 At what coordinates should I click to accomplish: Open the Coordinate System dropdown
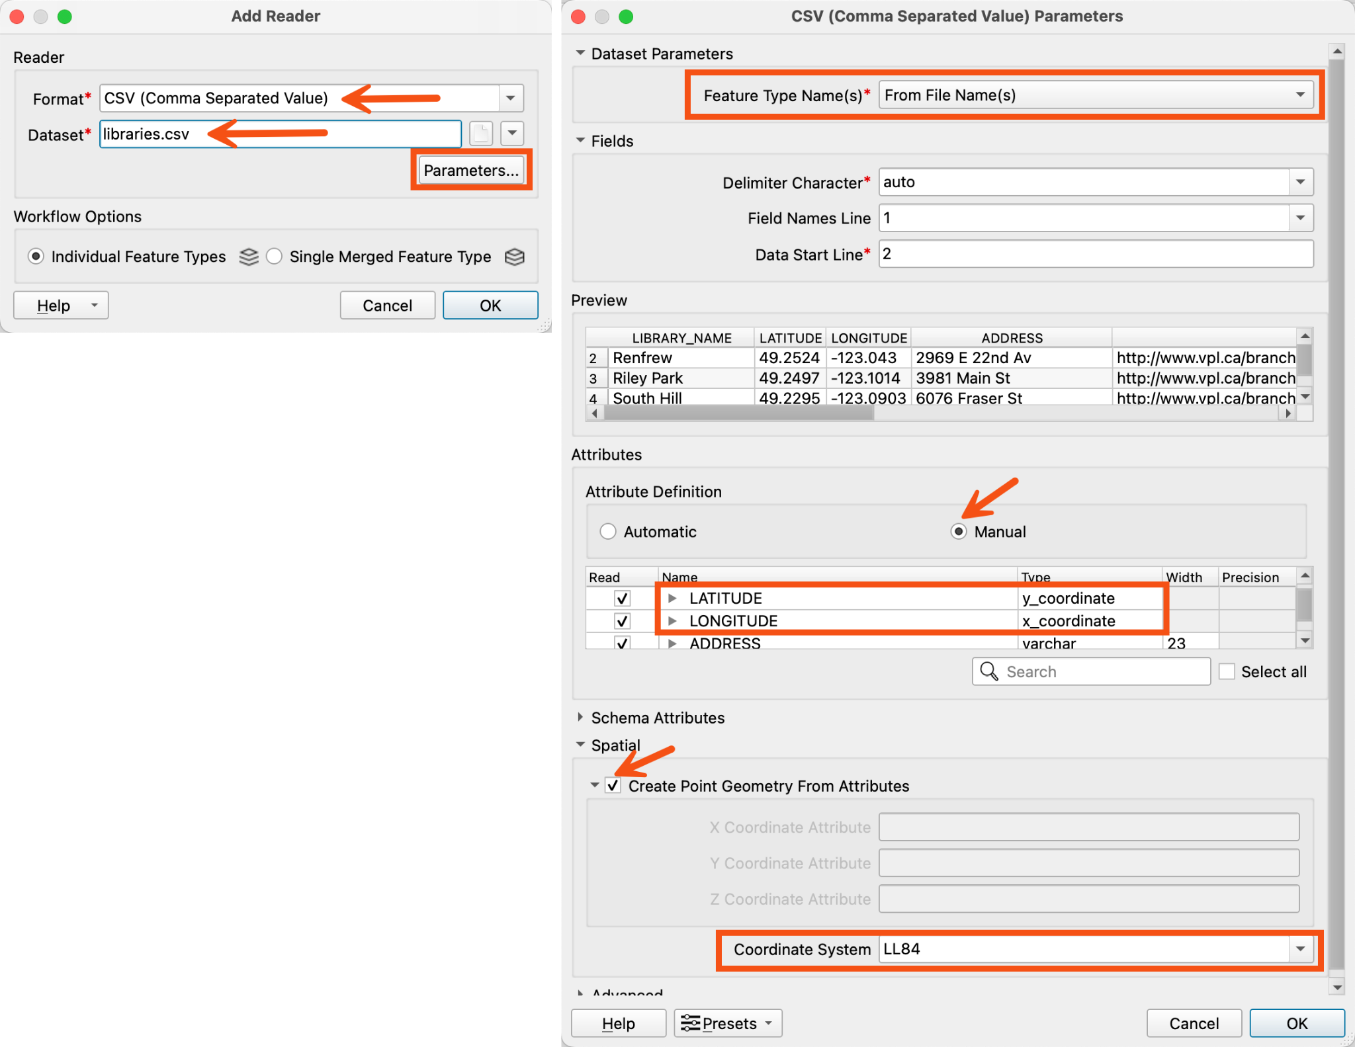coord(1301,949)
